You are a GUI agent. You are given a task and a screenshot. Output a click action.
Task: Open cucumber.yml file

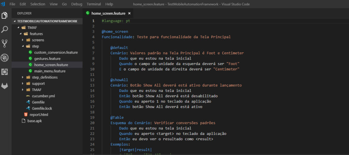click(x=43, y=96)
